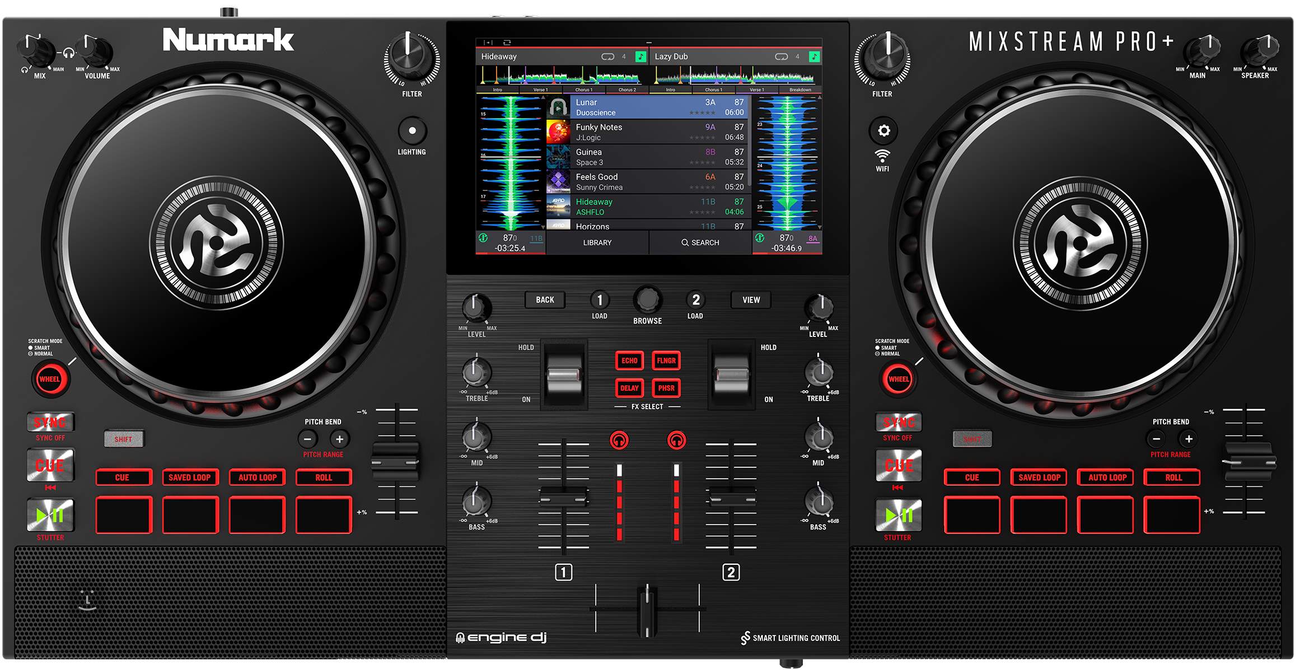Tap the pull-down handle at screen top center
1300x670 pixels.
pyautogui.click(x=649, y=42)
